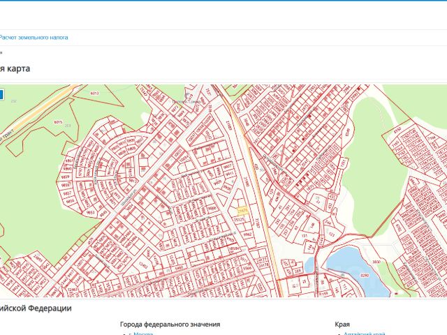The height and width of the screenshot is (335, 447).
Task: Click forest parcel 6015 on the map
Action: coord(58,122)
